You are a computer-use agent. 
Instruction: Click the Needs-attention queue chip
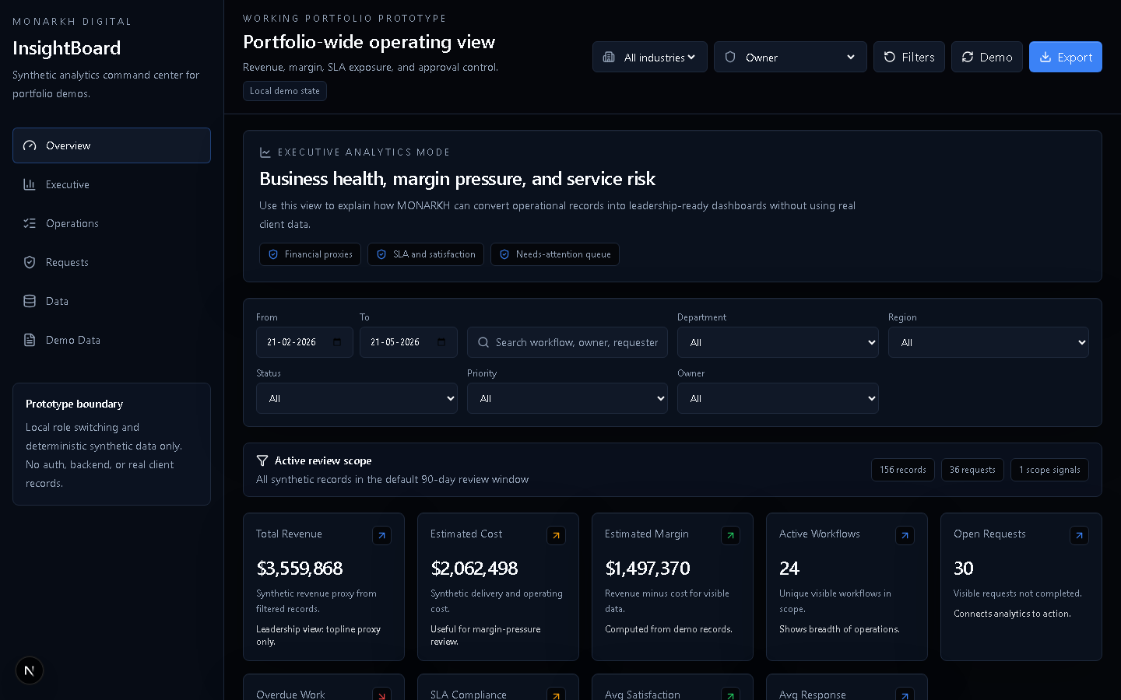555,254
